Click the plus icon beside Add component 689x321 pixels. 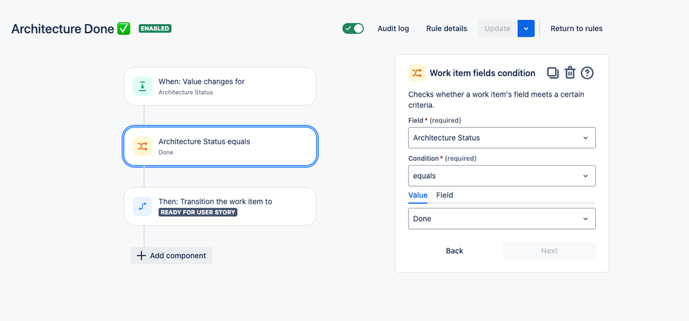click(141, 255)
